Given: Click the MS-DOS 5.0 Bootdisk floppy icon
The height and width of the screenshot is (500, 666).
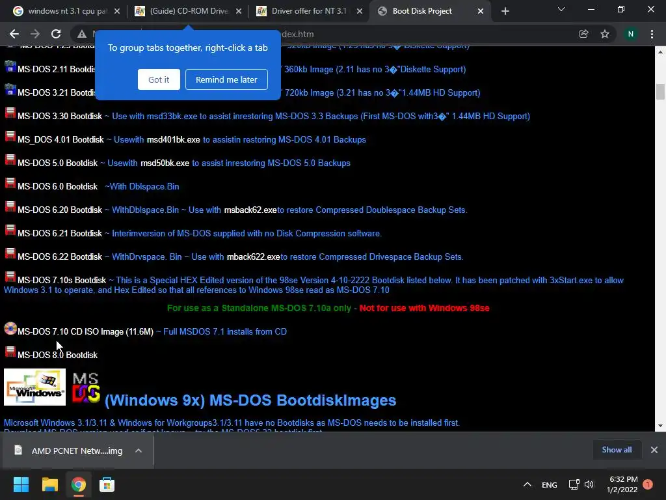Looking at the screenshot, I should [10, 160].
